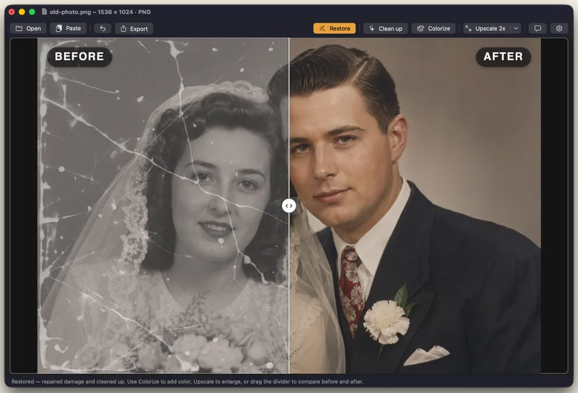
Task: Open the feedback speech bubble icon
Action: click(538, 29)
